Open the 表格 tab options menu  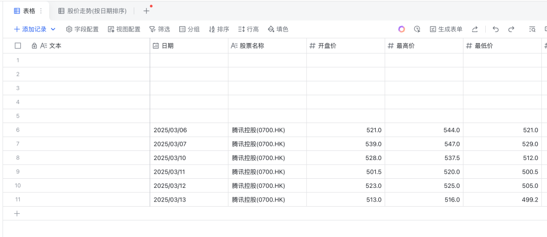click(x=41, y=11)
